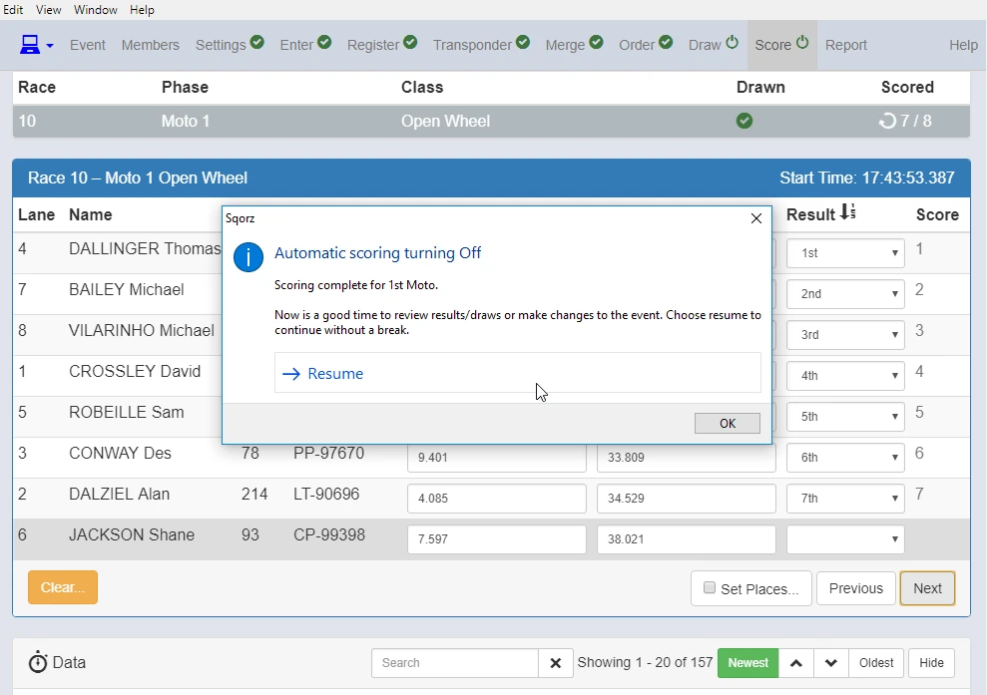Click the green Drawn checkmark for Race 10
987x695 pixels.
pyautogui.click(x=744, y=121)
